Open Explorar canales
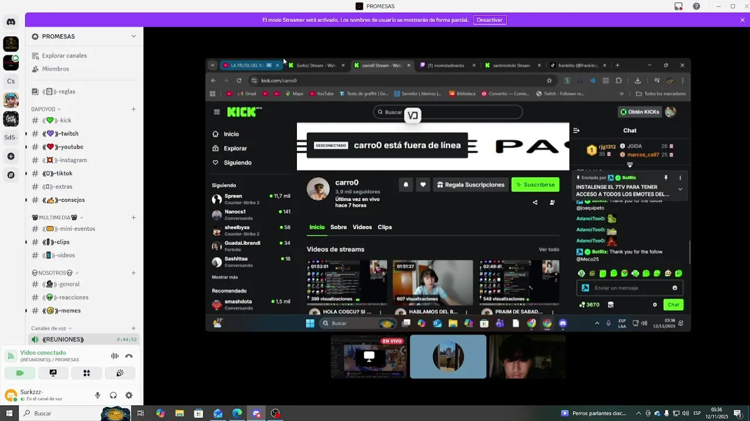The image size is (750, 421). pyautogui.click(x=84, y=56)
